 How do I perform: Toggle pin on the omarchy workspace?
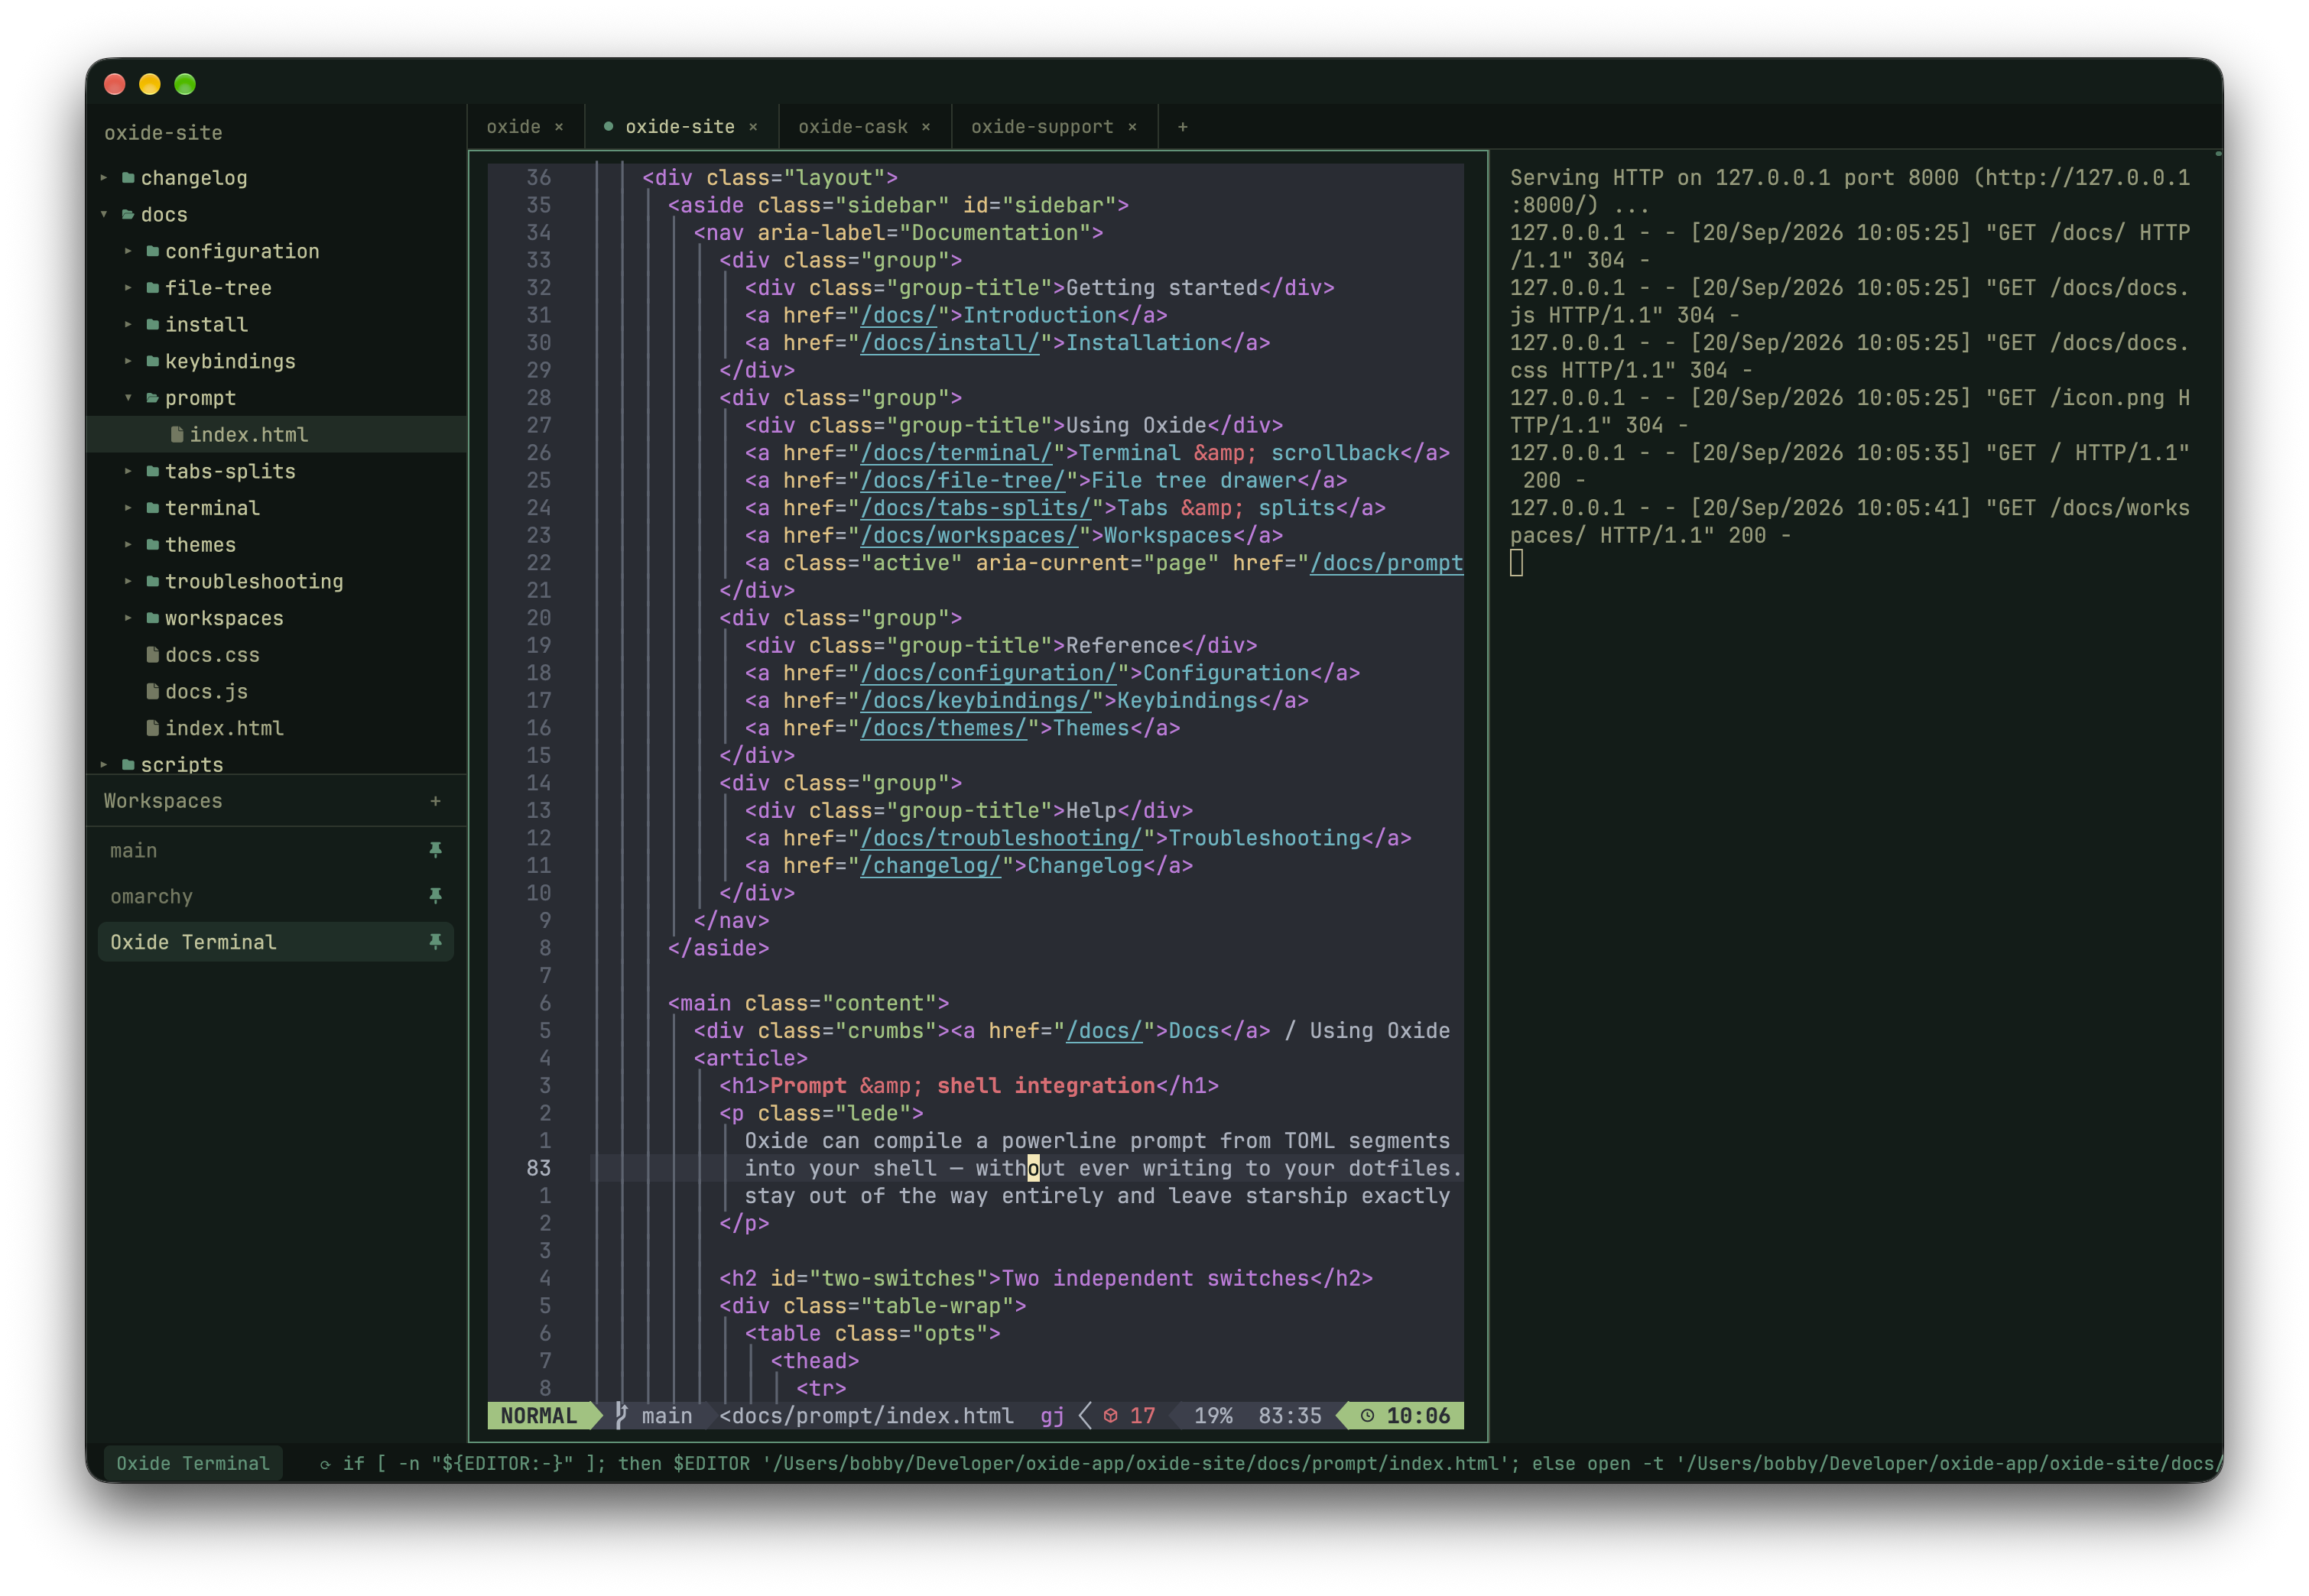tap(435, 896)
